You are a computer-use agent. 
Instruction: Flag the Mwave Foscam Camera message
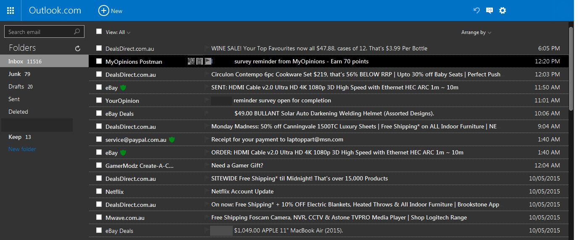click(x=207, y=217)
